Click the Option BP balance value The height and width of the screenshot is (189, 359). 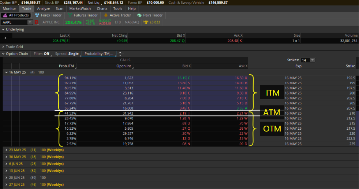click(x=31, y=3)
